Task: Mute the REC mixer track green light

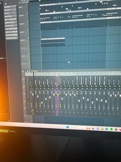Action: [x=57, y=86]
